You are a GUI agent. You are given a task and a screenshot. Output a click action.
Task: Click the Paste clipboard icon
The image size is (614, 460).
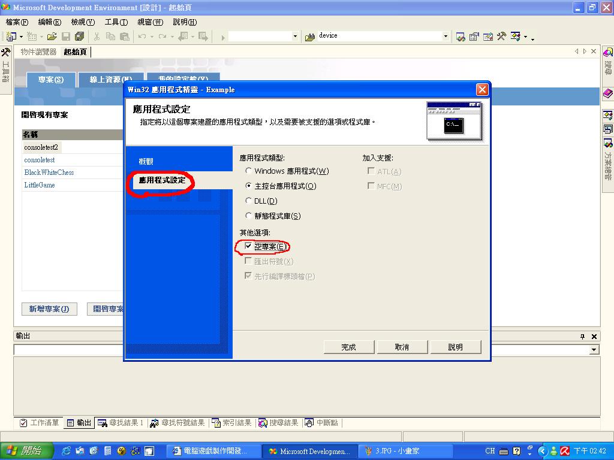point(125,37)
